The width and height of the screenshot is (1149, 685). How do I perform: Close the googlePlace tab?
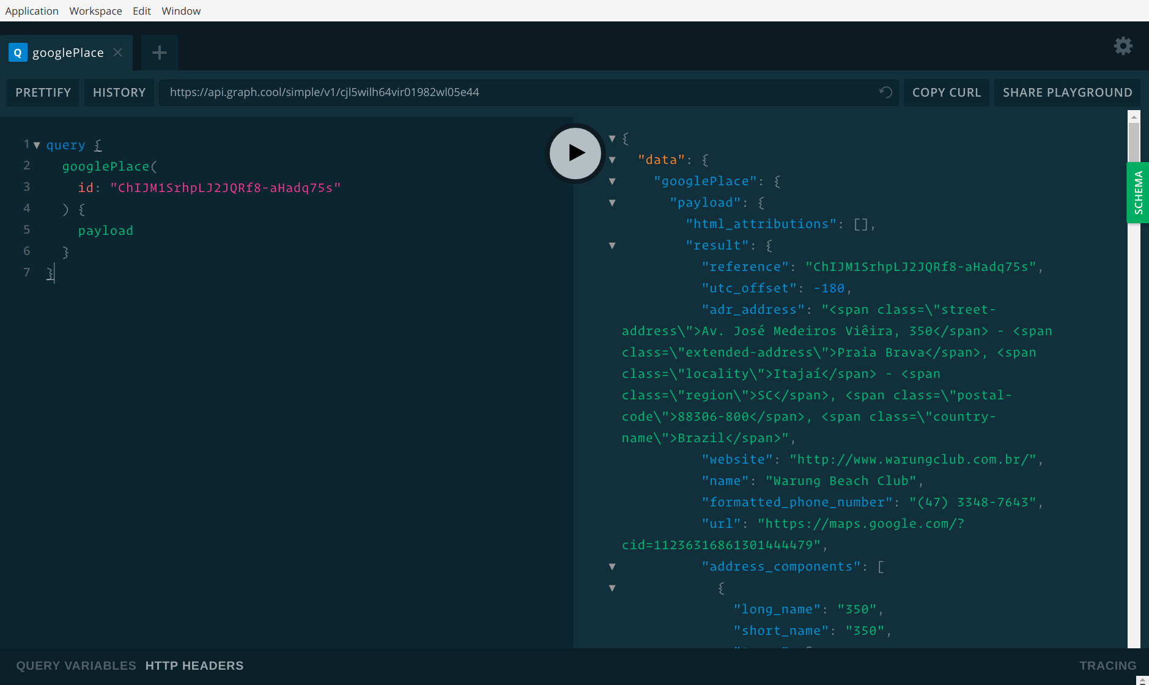pos(118,53)
